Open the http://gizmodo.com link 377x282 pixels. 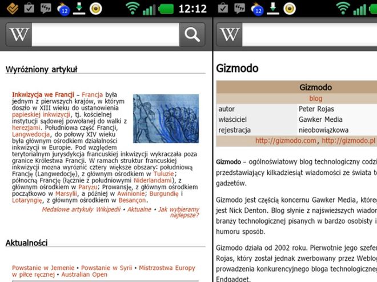pyautogui.click(x=286, y=141)
